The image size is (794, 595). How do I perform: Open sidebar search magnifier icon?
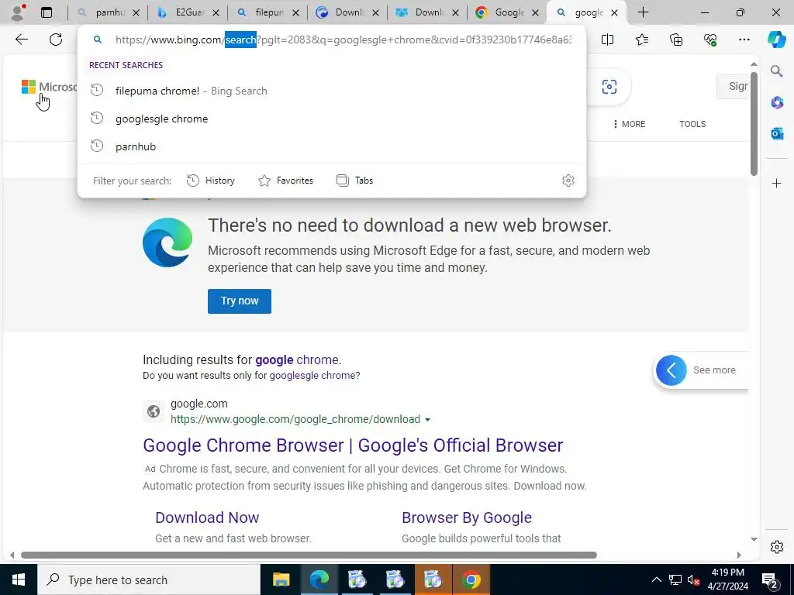pyautogui.click(x=777, y=71)
